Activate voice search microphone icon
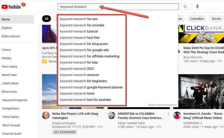The width and height of the screenshot is (224, 138). 197,7
